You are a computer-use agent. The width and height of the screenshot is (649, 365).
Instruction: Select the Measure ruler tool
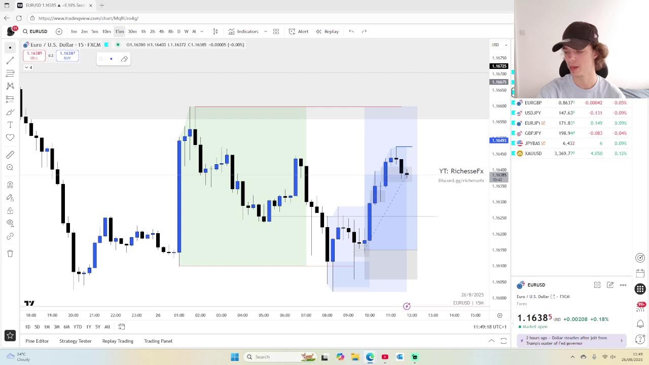tap(10, 155)
